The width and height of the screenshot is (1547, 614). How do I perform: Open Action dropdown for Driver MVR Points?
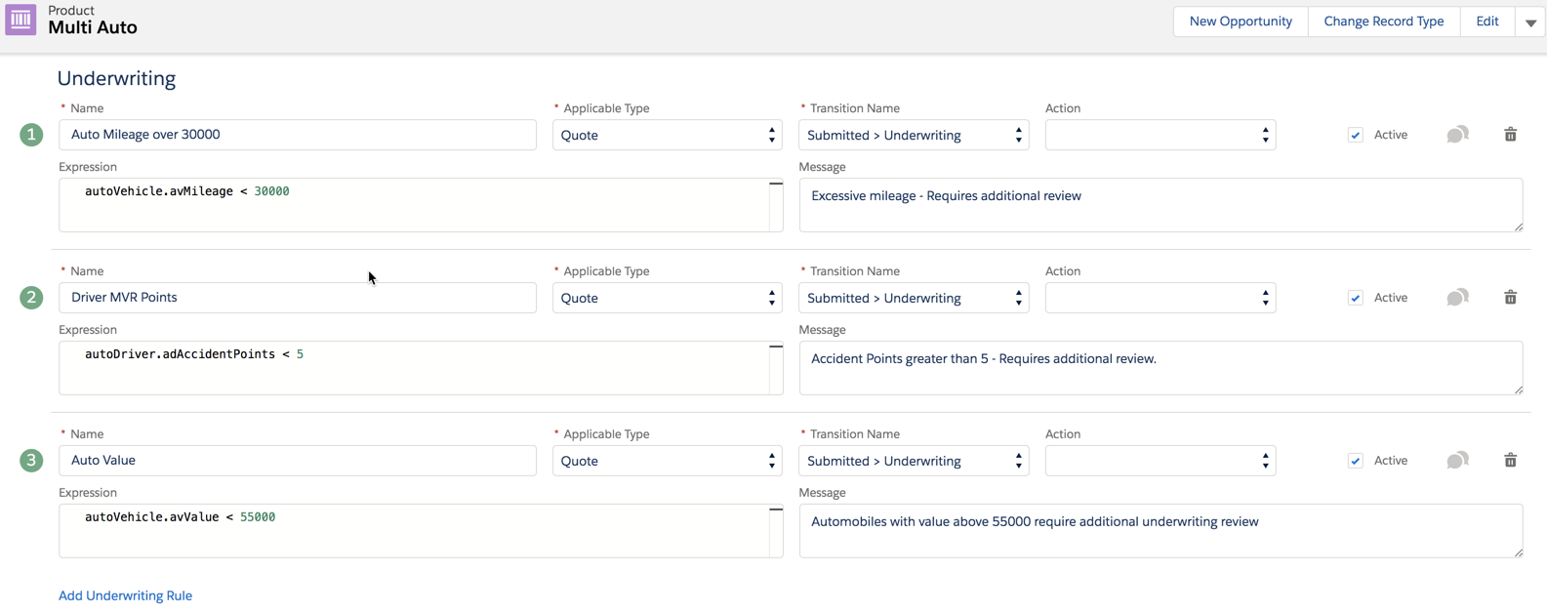tap(1160, 298)
